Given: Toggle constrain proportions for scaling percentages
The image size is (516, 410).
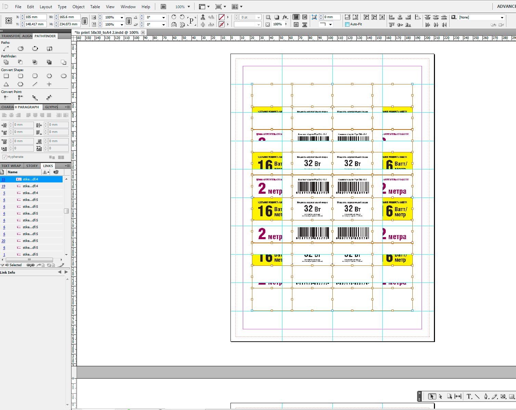Looking at the screenshot, I should [129, 21].
